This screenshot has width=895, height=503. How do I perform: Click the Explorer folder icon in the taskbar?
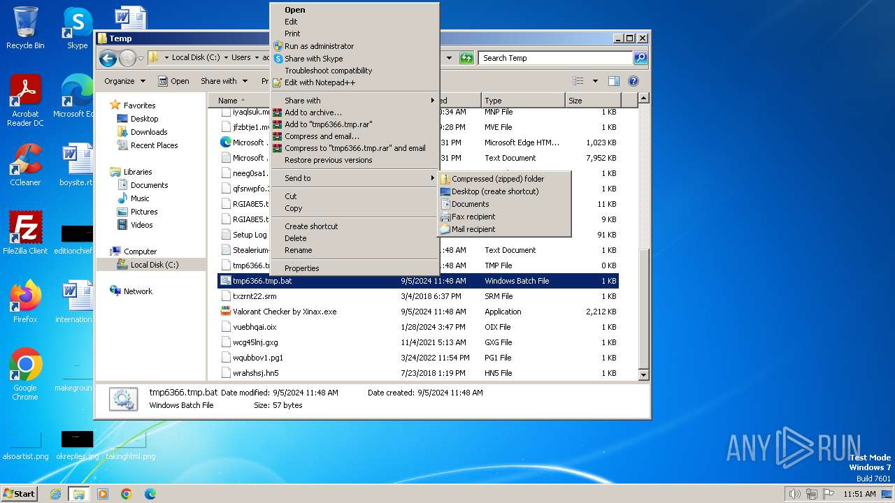(78, 494)
